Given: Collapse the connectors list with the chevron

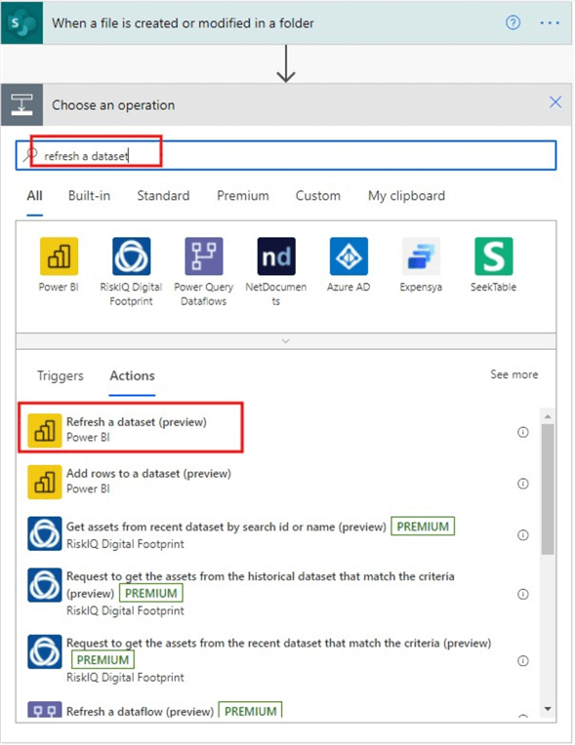Looking at the screenshot, I should tap(285, 341).
